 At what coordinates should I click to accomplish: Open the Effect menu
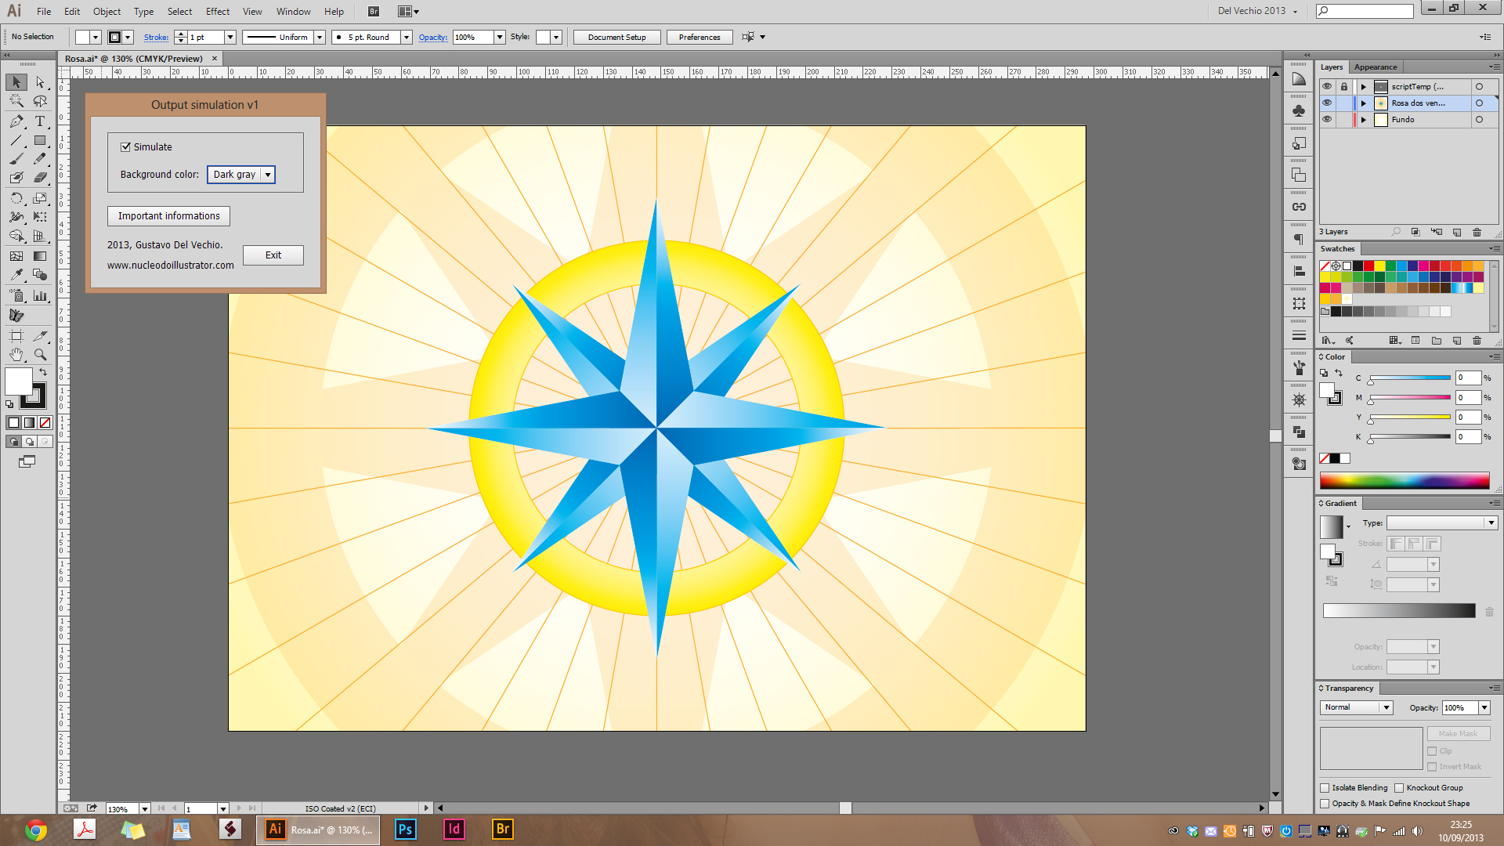click(217, 11)
